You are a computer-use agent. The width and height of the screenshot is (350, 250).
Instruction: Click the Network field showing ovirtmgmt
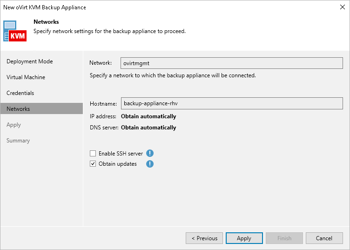point(232,63)
